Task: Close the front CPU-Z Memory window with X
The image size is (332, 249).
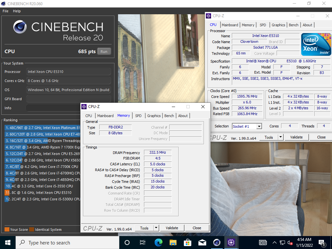Action: click(203, 107)
